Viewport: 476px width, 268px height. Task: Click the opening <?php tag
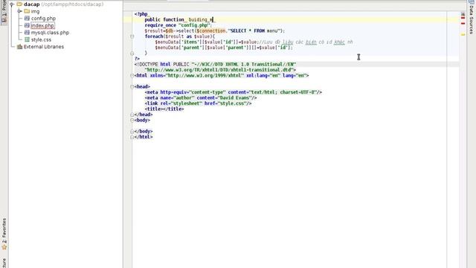click(x=141, y=14)
